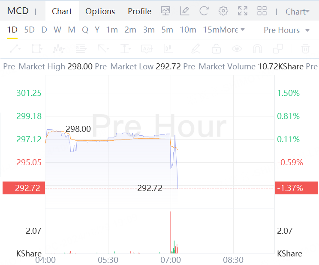Viewport: 319px width, 265px height.
Task: Delete drawings with trash icon
Action: click(305, 48)
